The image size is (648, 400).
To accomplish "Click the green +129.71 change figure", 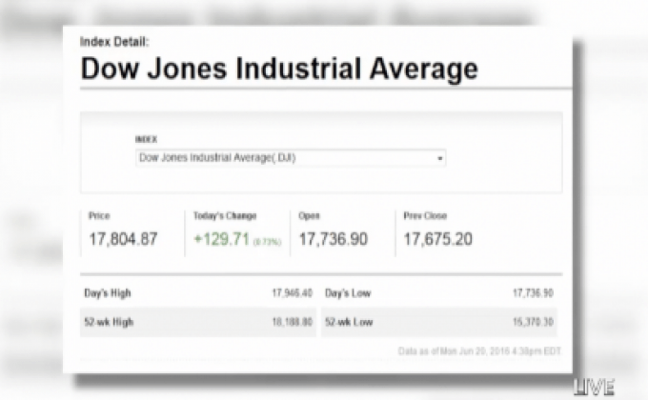I will tap(221, 239).
